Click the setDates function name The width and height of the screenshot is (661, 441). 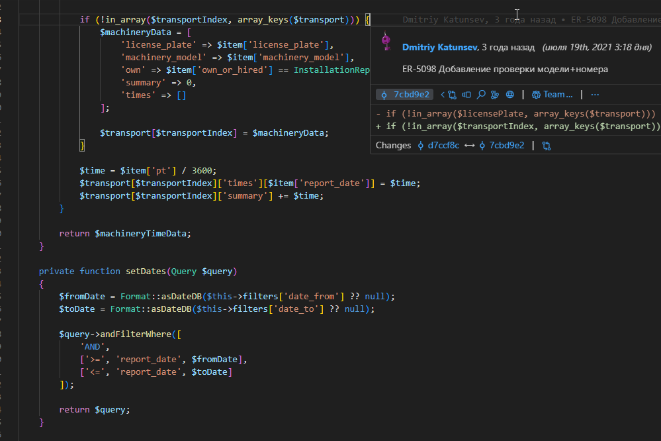point(146,271)
